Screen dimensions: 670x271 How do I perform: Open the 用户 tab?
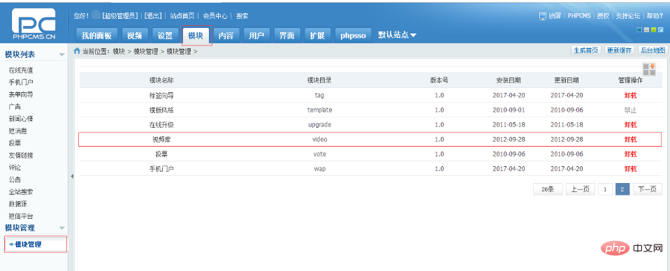(x=256, y=36)
